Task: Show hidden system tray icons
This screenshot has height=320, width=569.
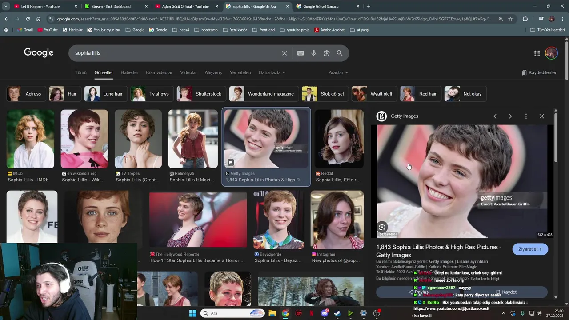Action: (503, 313)
